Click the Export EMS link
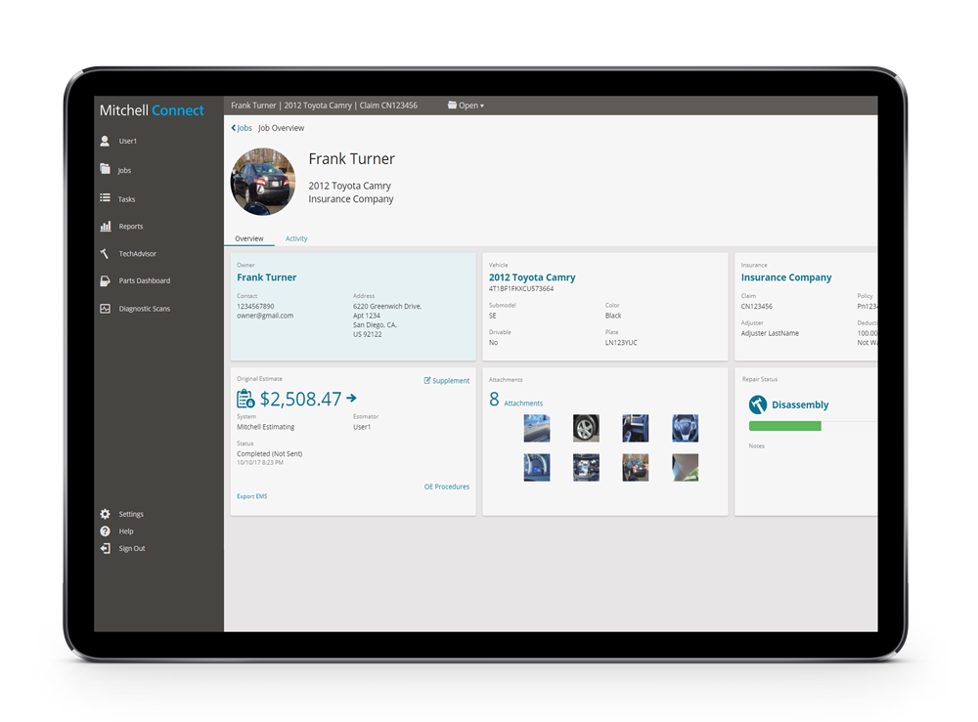This screenshot has height=722, width=978. (x=252, y=496)
